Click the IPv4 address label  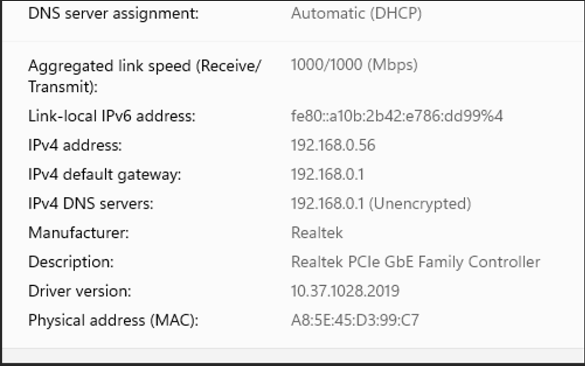pos(75,145)
